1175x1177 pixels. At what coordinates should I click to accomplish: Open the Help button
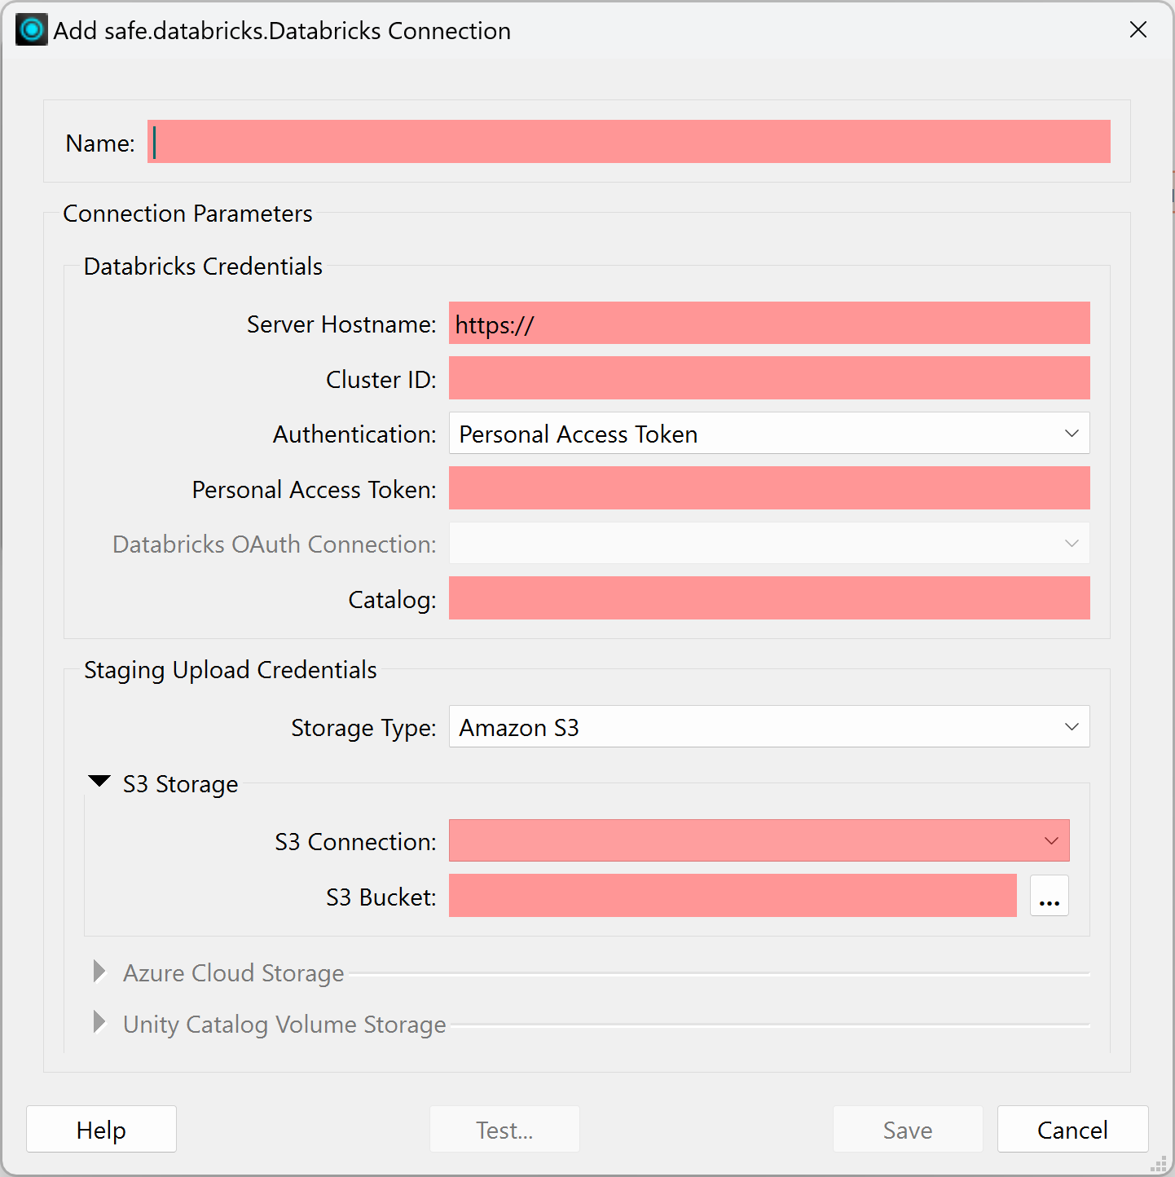(101, 1130)
